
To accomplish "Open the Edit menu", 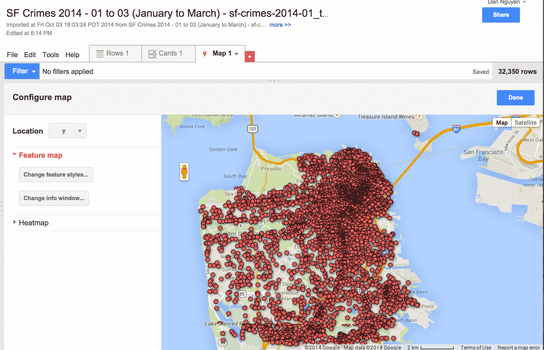I will coord(30,55).
